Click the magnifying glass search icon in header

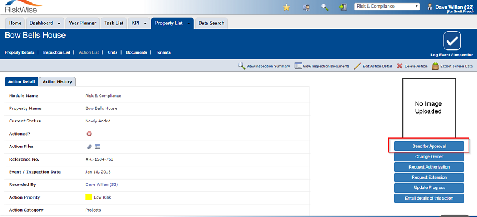coord(325,7)
